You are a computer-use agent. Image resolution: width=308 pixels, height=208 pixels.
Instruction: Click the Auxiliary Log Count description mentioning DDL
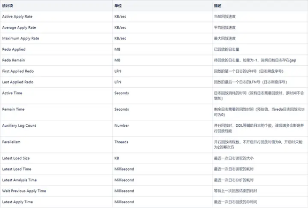pyautogui.click(x=259, y=128)
